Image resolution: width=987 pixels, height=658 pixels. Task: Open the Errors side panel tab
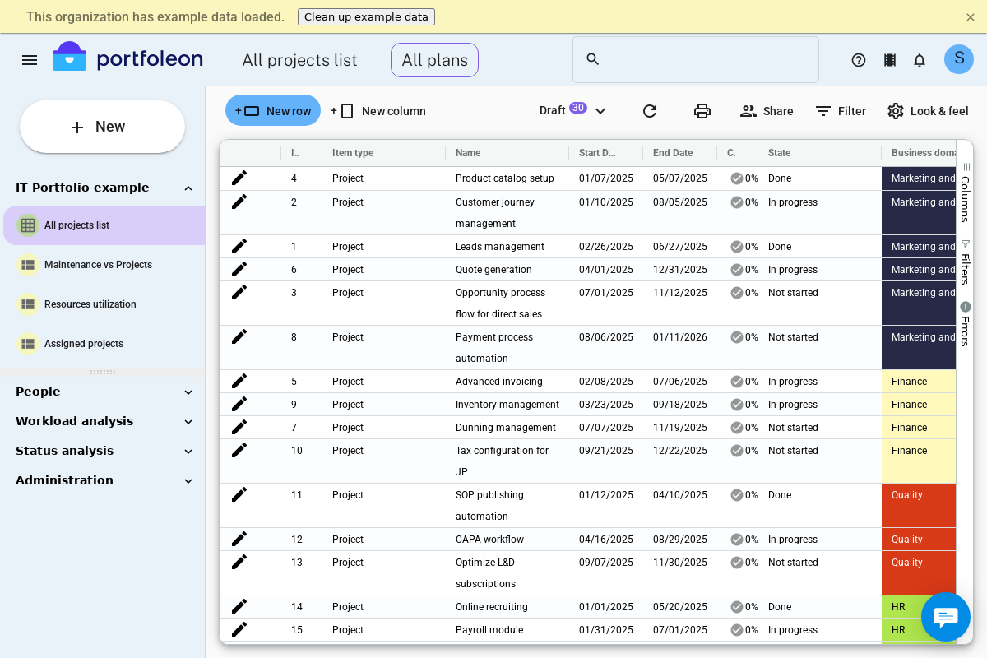[965, 324]
